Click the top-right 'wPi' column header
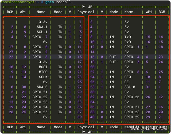The width and height of the screenshot is (171, 134). pos(149,12)
